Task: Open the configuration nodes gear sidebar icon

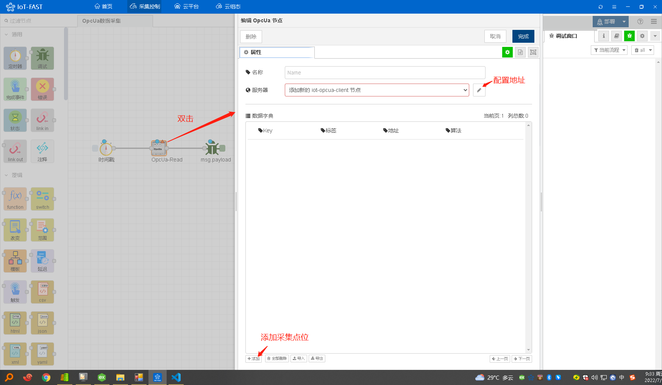Action: pos(642,36)
